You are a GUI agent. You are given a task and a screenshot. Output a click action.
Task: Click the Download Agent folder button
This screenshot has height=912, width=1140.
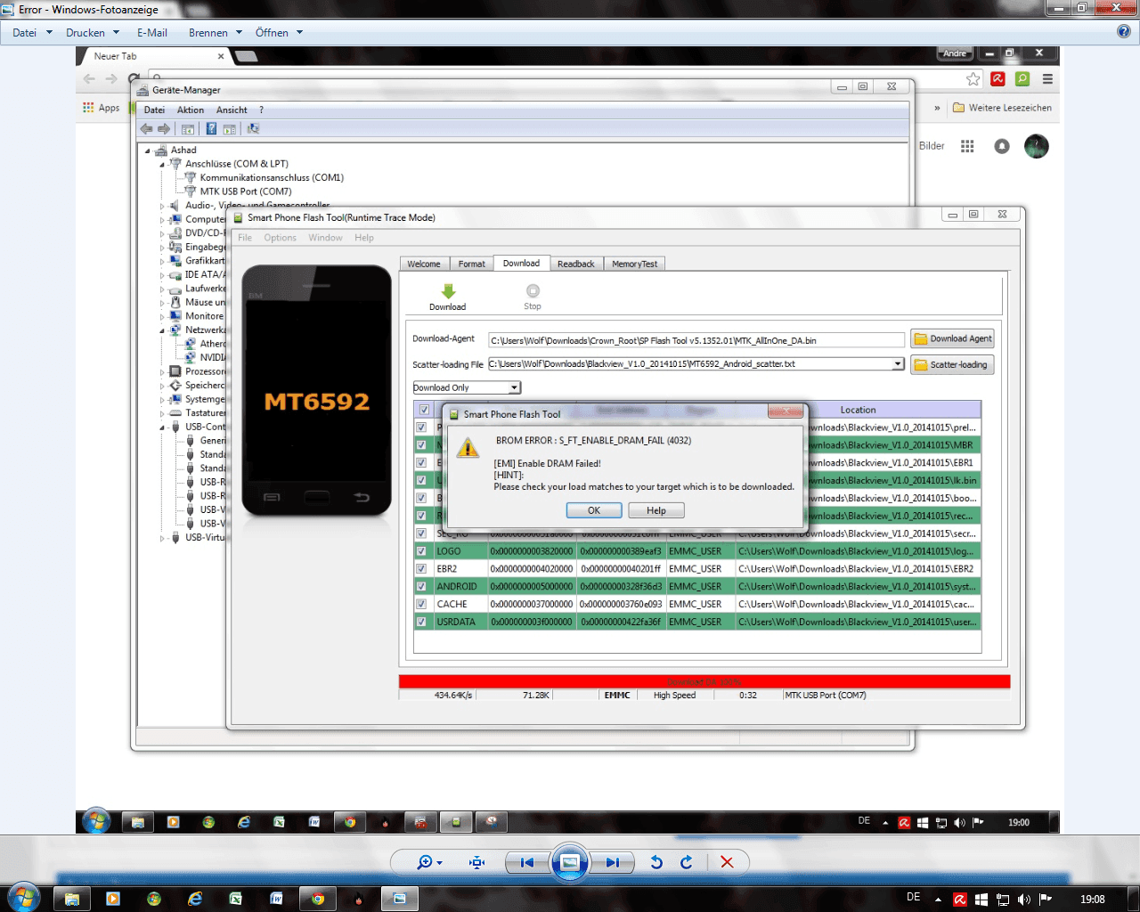click(952, 338)
